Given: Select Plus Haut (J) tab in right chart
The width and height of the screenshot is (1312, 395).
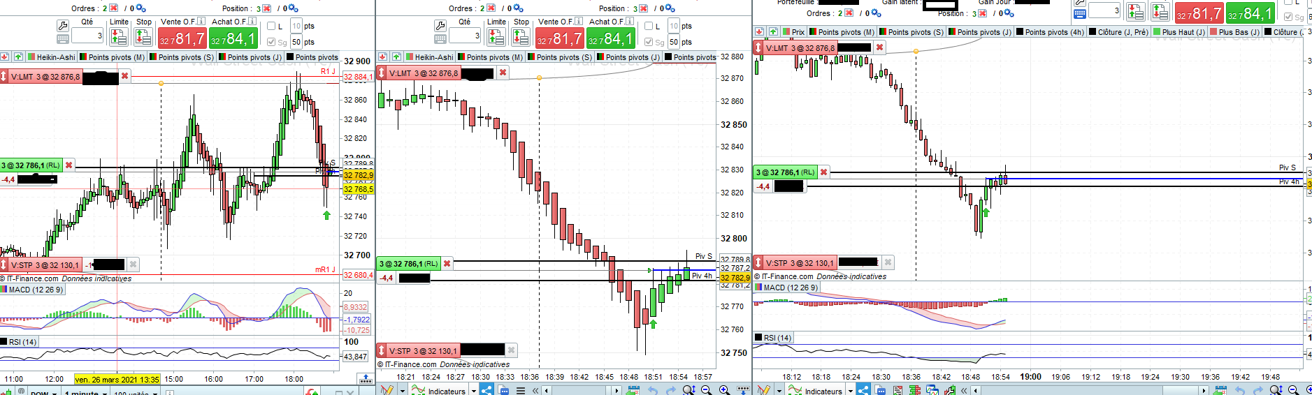Looking at the screenshot, I should click(x=1178, y=32).
